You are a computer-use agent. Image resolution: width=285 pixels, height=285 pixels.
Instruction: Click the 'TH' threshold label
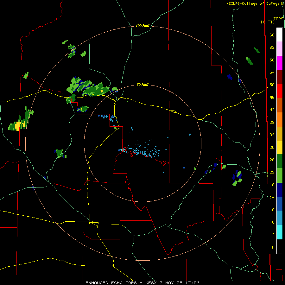[x=272, y=247]
